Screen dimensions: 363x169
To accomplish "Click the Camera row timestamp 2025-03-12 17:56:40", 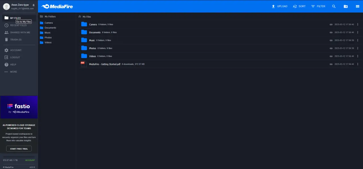I will (344, 25).
